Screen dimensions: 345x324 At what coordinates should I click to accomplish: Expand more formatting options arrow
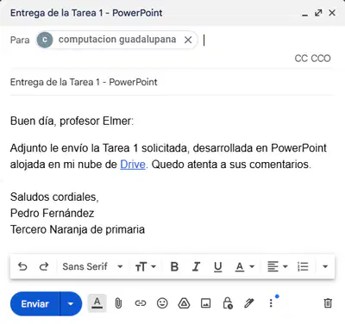325,266
